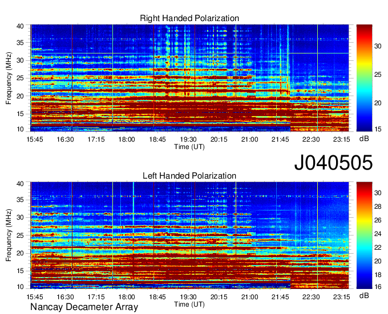The width and height of the screenshot is (388, 314).
Task: Click "15" value on Right Handed color bar
Action: [378, 129]
